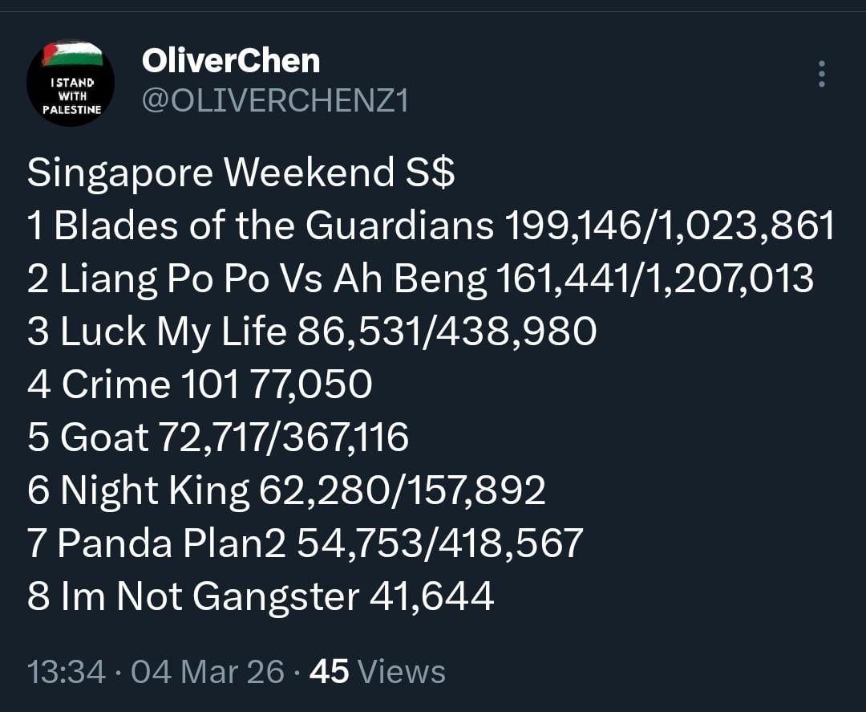Open the 45 Views count
The image size is (866, 712).
click(x=377, y=672)
